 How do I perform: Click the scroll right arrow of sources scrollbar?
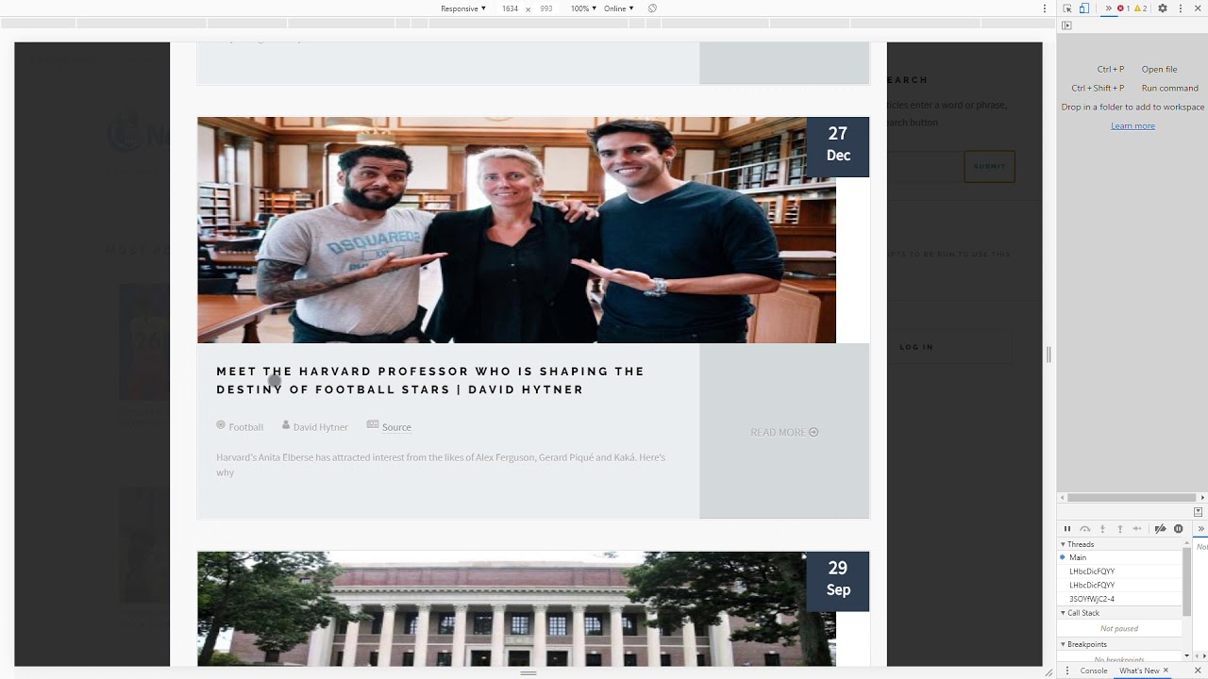point(1201,497)
